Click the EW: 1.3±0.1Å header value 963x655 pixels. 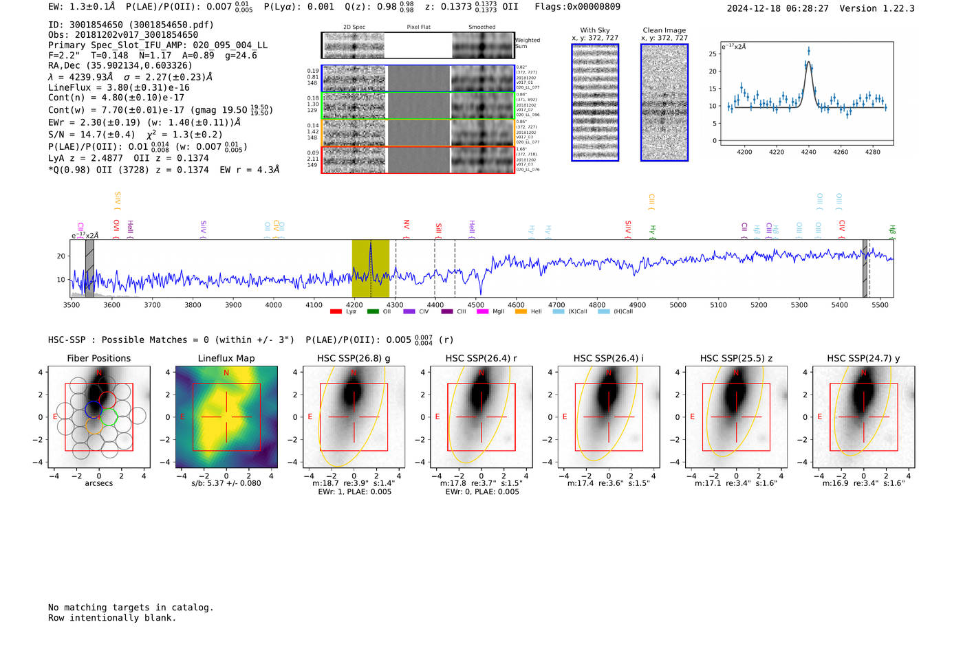82,7
